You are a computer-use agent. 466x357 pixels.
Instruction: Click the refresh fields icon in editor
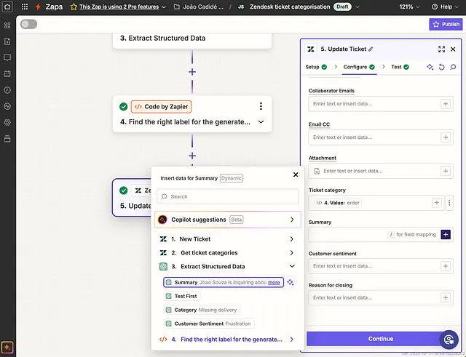pyautogui.click(x=442, y=67)
